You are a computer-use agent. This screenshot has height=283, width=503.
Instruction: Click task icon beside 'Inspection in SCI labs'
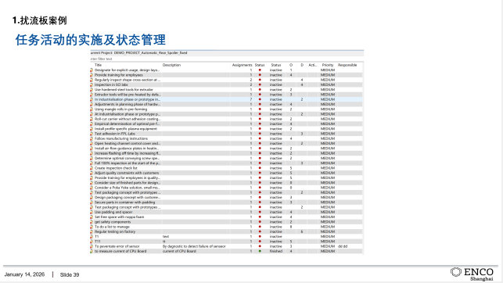click(x=92, y=85)
